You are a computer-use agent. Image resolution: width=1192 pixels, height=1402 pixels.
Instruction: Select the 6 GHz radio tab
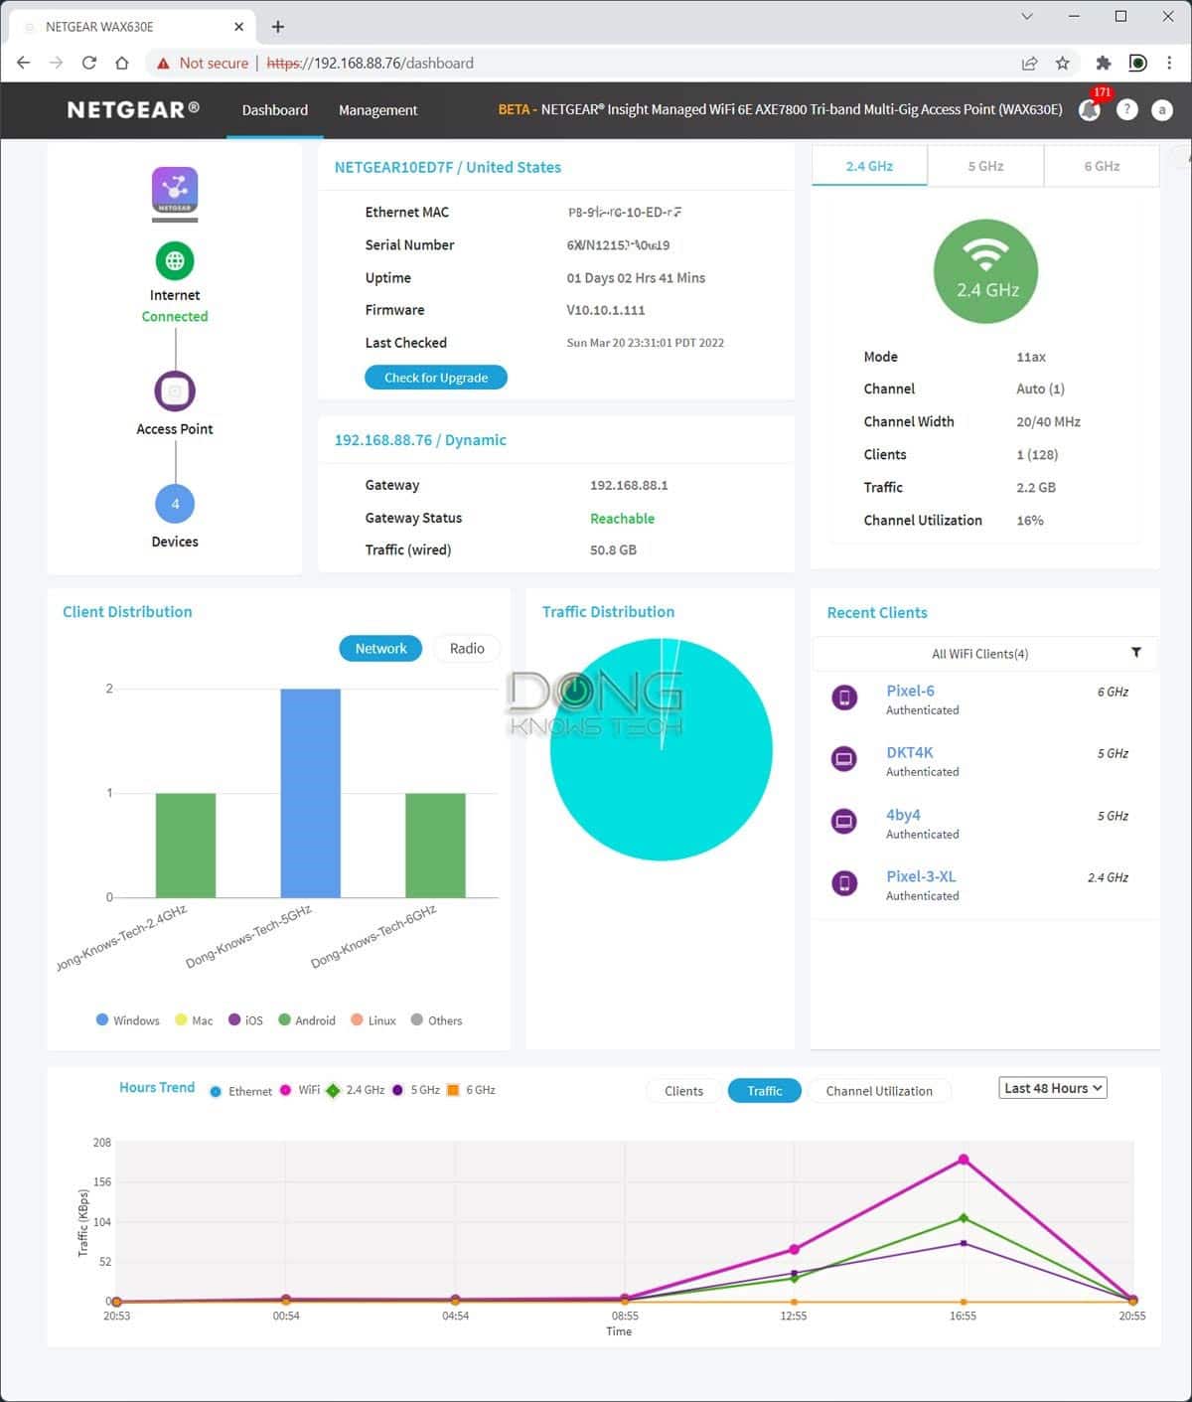1102,166
